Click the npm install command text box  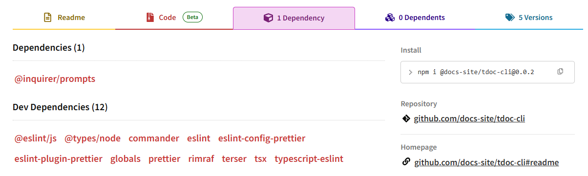(x=487, y=72)
